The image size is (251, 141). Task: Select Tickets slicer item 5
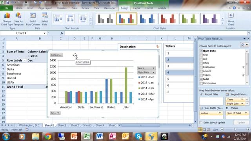(179, 79)
